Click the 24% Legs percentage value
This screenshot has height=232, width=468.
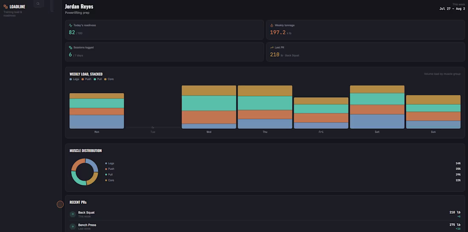[x=458, y=164]
